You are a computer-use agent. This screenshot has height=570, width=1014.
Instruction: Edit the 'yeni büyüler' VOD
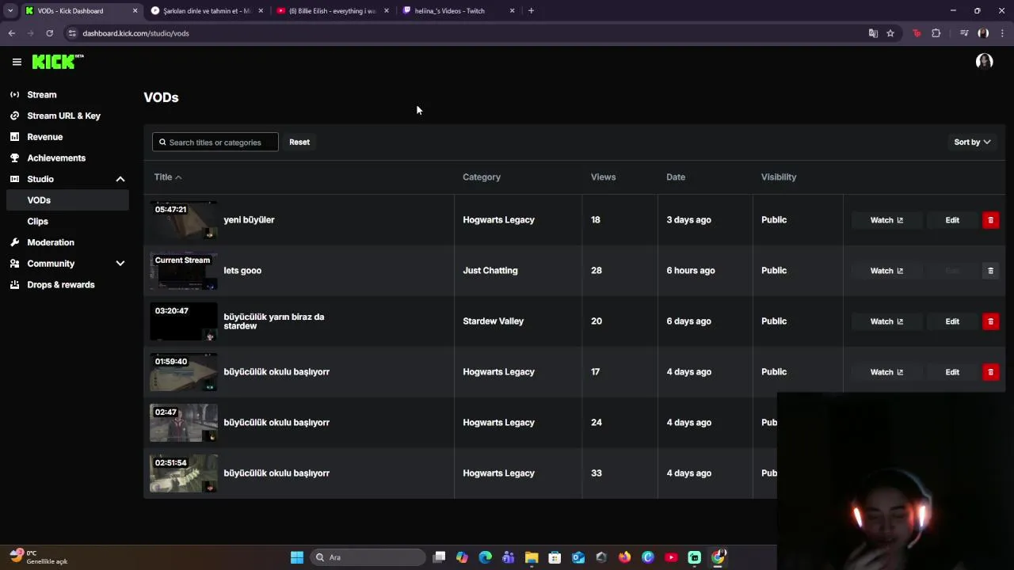(952, 220)
